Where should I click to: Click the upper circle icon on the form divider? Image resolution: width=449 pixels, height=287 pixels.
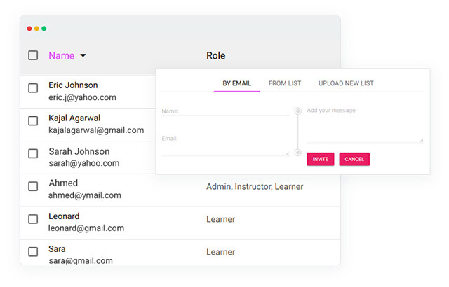(297, 111)
